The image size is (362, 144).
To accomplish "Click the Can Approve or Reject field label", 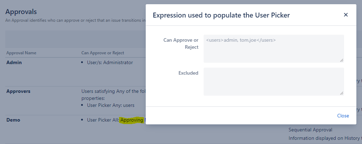I will pyautogui.click(x=181, y=43).
